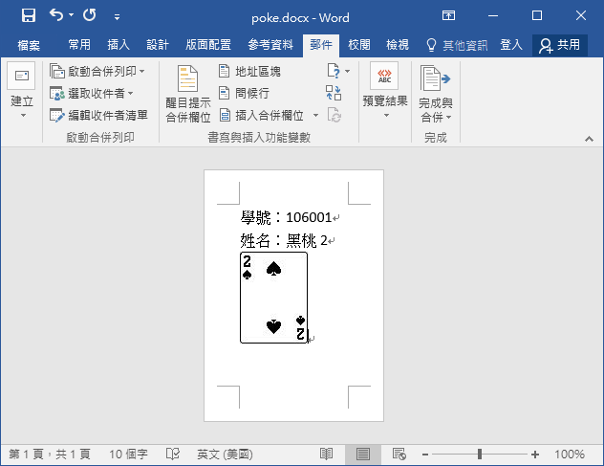Zoom in with the plus button
Viewport: 604px width, 466px height.
[535, 455]
